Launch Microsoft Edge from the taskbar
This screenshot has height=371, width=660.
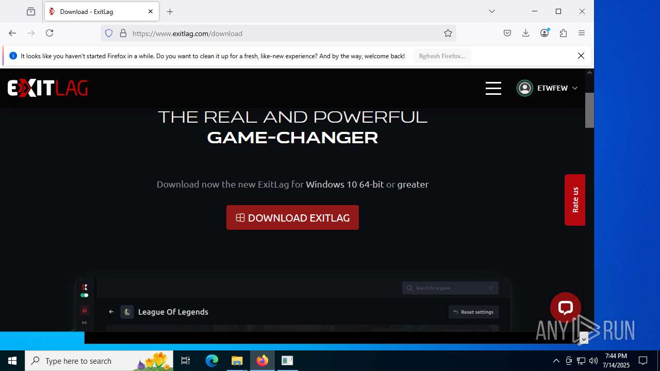tap(212, 361)
